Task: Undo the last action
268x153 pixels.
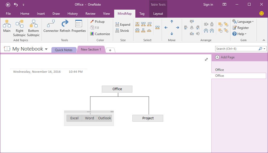Action: point(16,5)
